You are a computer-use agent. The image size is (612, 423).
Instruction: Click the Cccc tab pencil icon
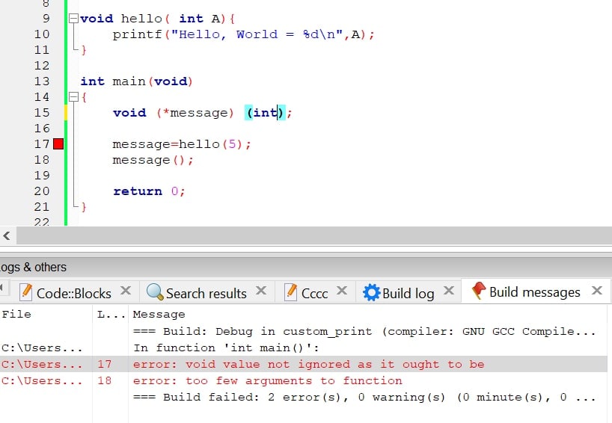[290, 291]
